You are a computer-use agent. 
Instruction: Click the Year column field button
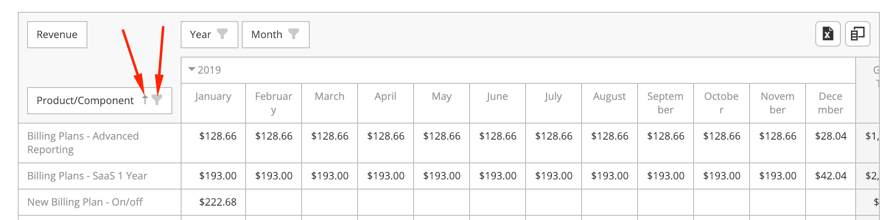210,35
